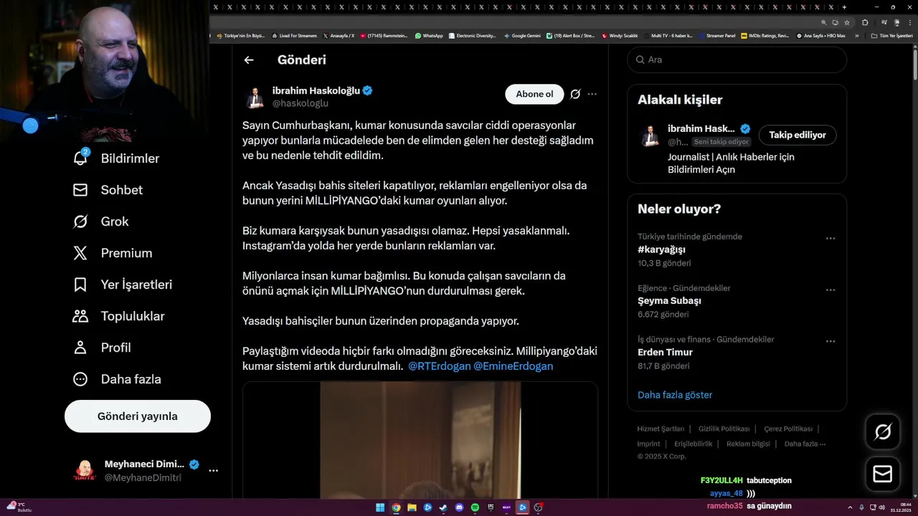Go back with the arrow beside Gönderi
The width and height of the screenshot is (918, 516).
click(x=249, y=60)
